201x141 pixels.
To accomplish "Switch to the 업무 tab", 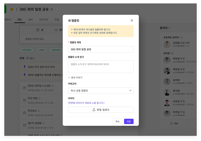I will (x=31, y=20).
